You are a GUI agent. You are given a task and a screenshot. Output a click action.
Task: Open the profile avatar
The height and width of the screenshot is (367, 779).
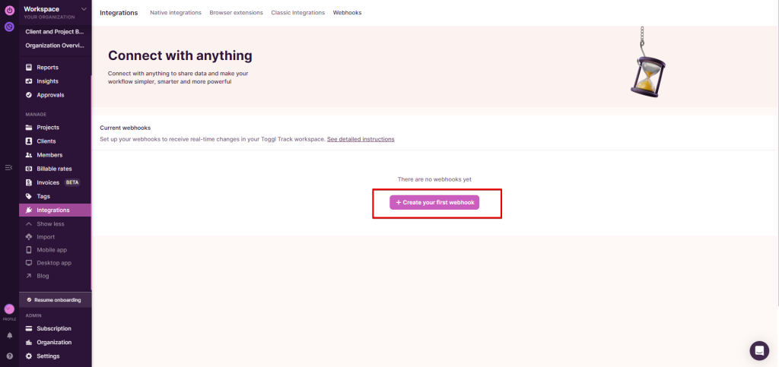9,309
